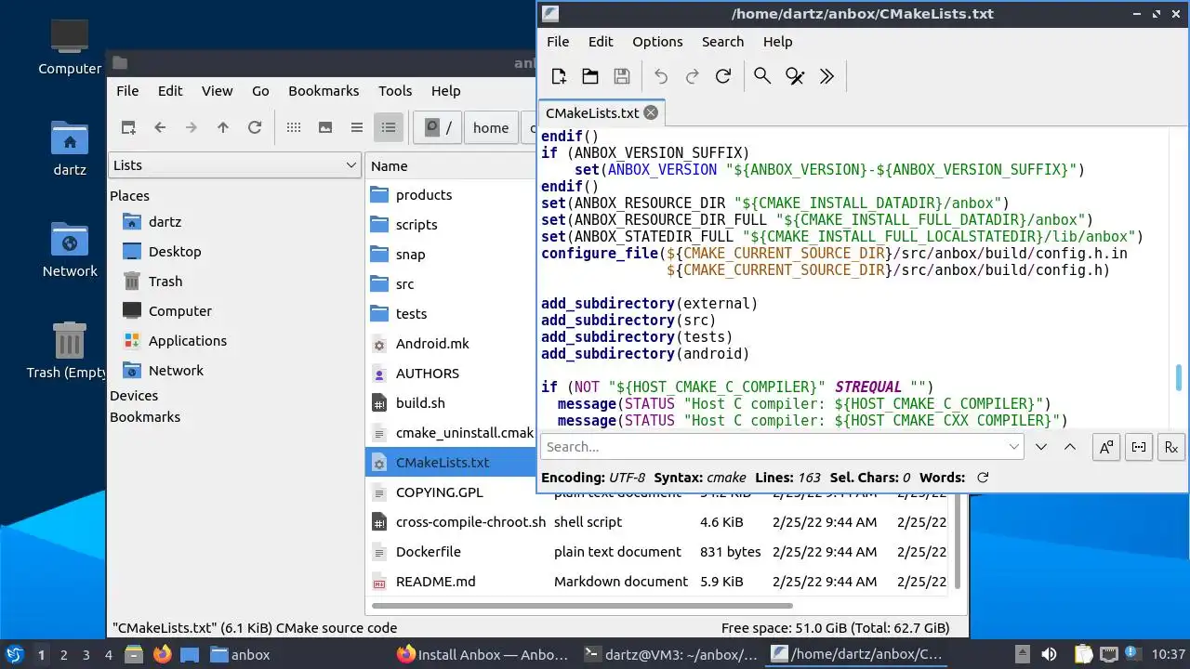Screen dimensions: 1190x669
Task: Open a file via the editor toolbar
Action: click(x=590, y=76)
